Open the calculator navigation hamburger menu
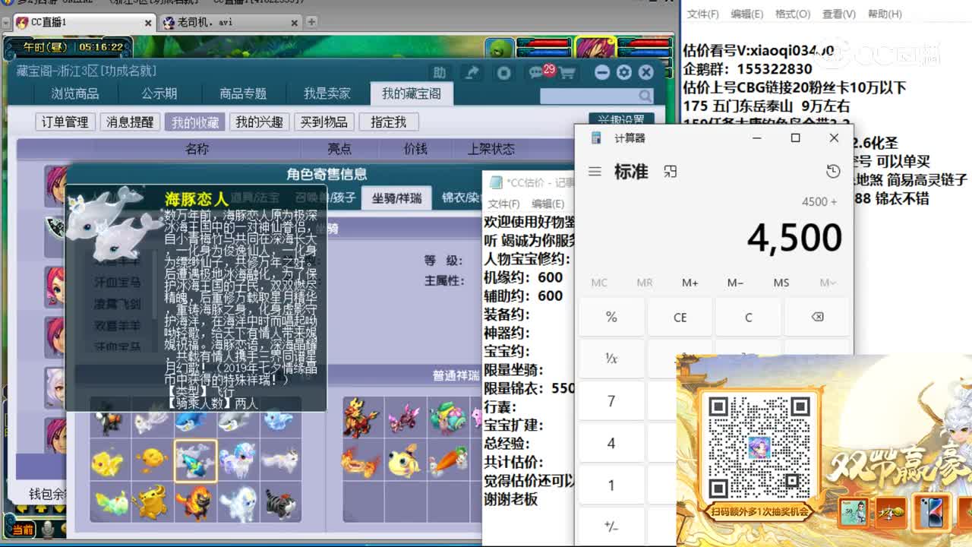972x547 pixels. tap(595, 172)
